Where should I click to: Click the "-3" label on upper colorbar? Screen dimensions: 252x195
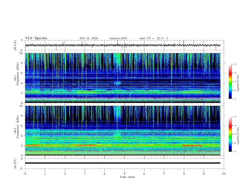(x=235, y=64)
